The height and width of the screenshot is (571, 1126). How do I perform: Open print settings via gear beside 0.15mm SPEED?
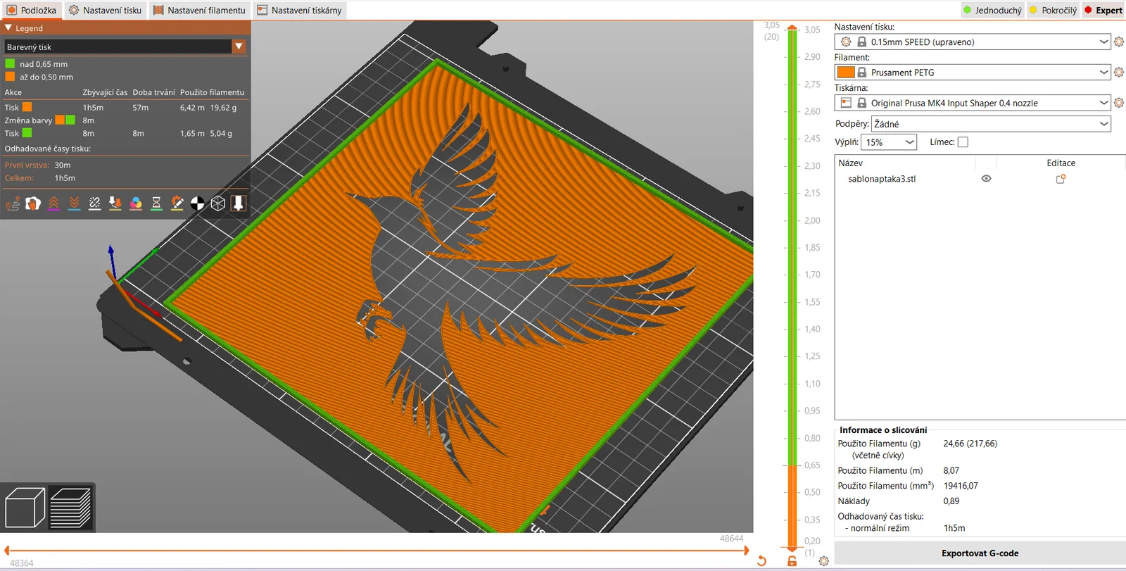(x=1119, y=42)
